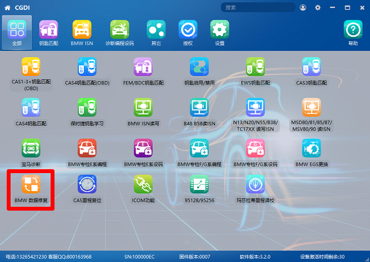
Task: Launch CAS里程复位 mileage reset
Action: (87, 189)
